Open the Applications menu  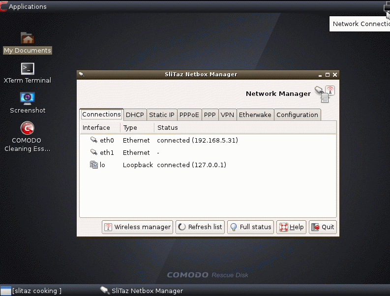point(24,6)
